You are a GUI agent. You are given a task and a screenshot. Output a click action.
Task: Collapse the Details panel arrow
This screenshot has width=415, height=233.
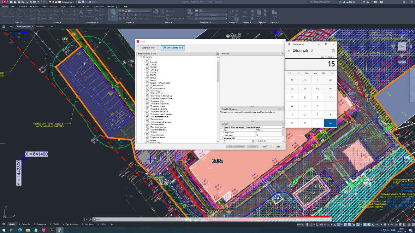[x=283, y=124]
